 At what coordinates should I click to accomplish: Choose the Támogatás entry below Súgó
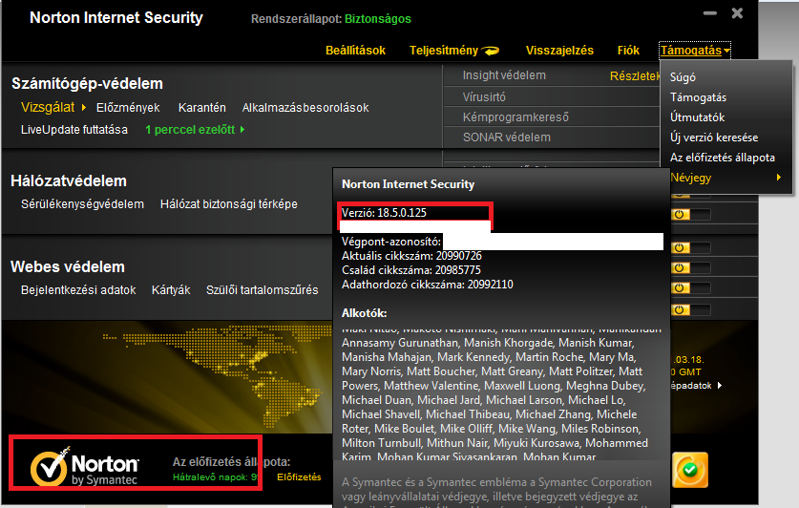click(x=698, y=97)
